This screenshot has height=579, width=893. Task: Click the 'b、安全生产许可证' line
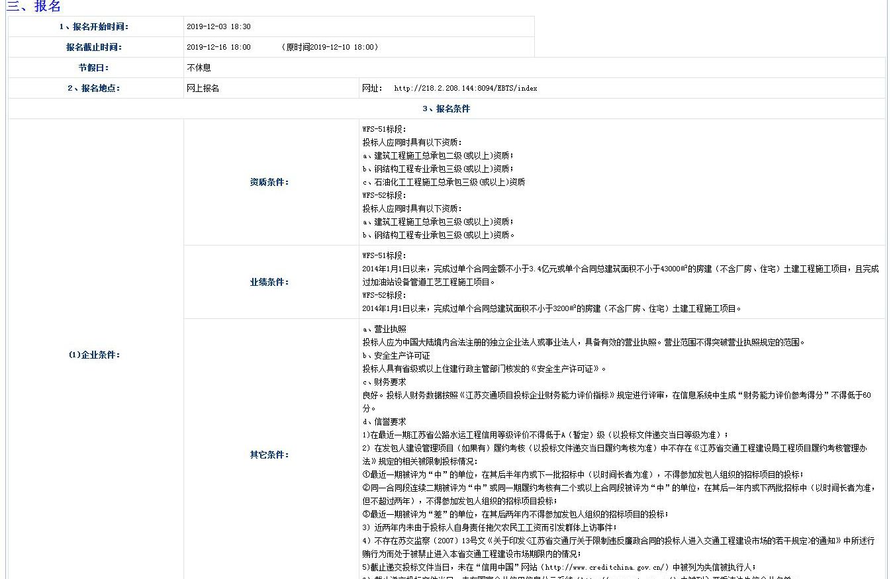(396, 355)
